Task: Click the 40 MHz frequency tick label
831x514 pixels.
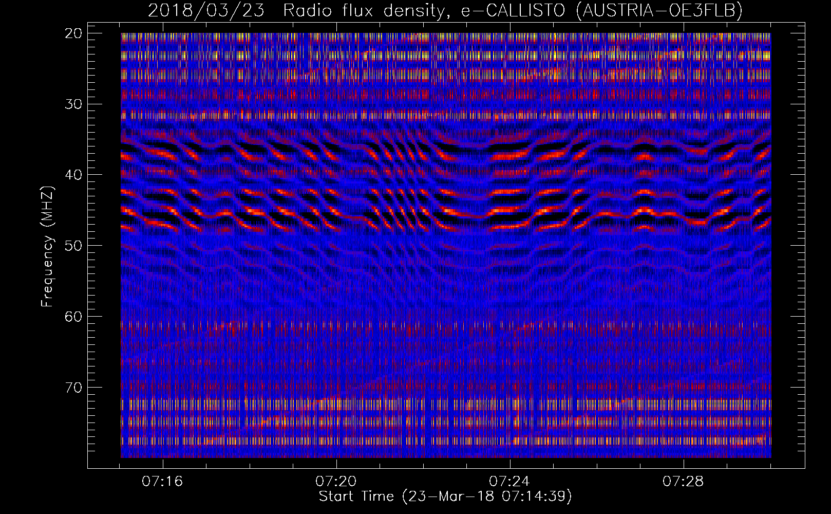Action: click(x=73, y=175)
